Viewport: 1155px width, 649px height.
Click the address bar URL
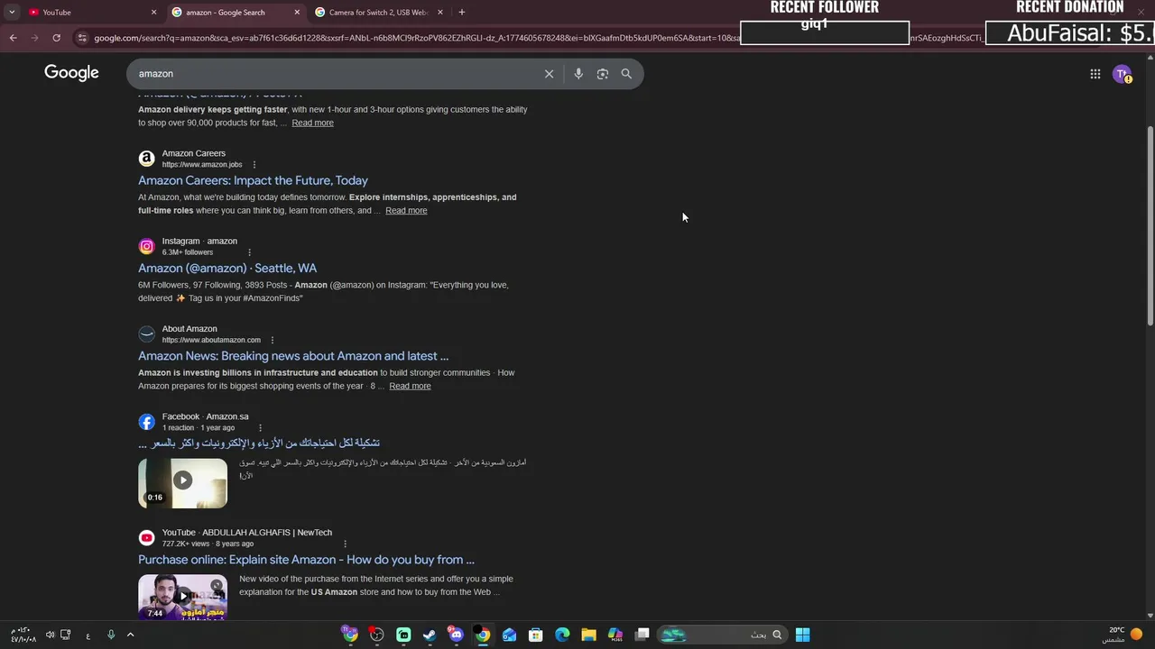tap(415, 38)
